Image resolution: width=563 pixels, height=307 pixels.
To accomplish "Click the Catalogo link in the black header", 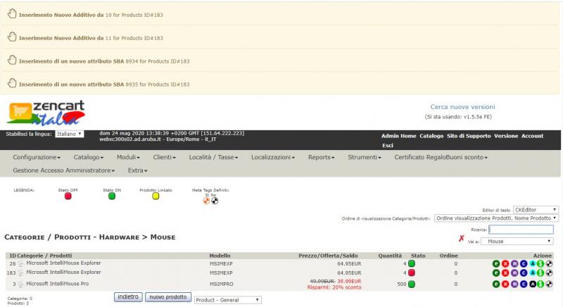I will 431,136.
